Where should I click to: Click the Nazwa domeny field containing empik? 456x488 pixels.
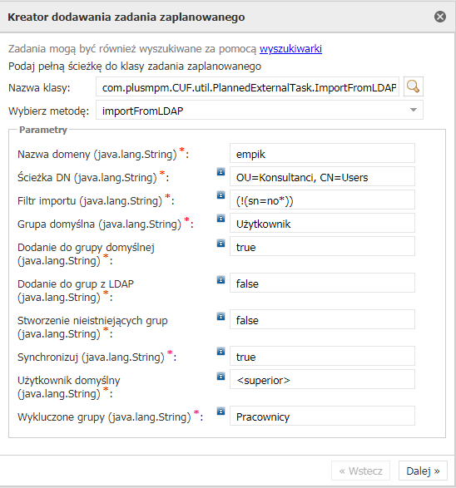point(322,153)
